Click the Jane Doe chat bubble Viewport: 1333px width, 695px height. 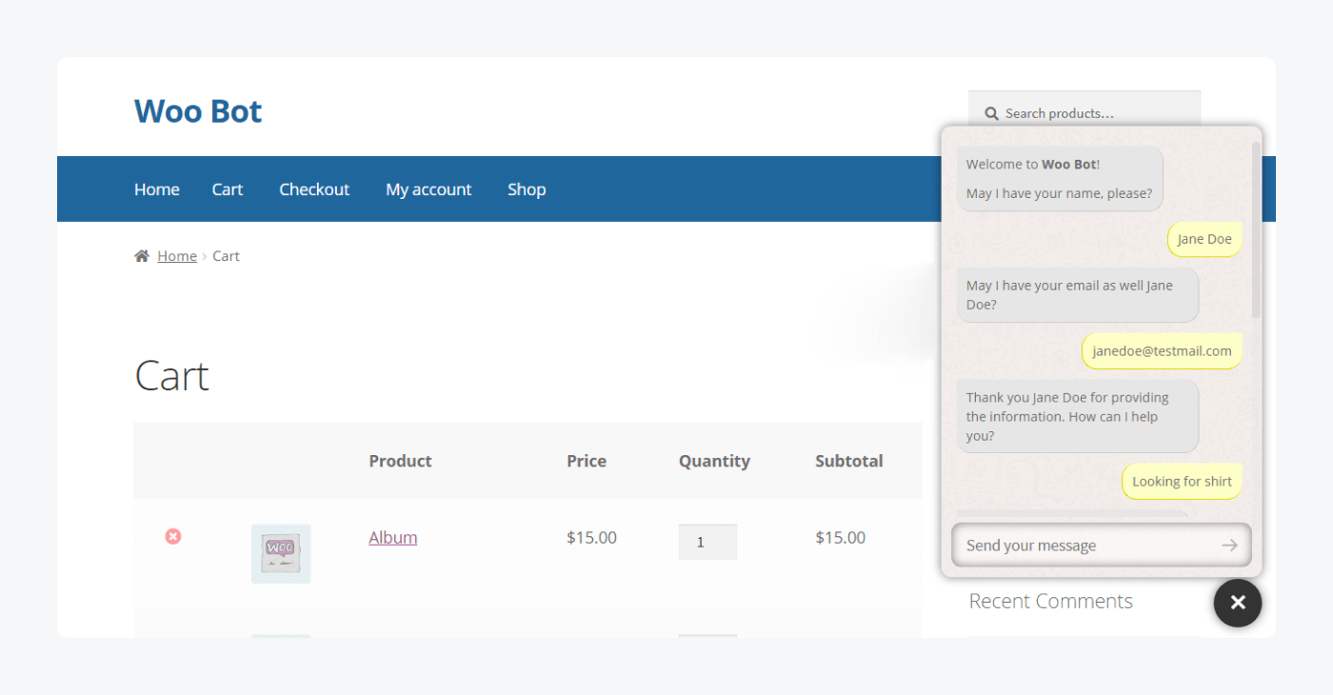tap(1204, 239)
